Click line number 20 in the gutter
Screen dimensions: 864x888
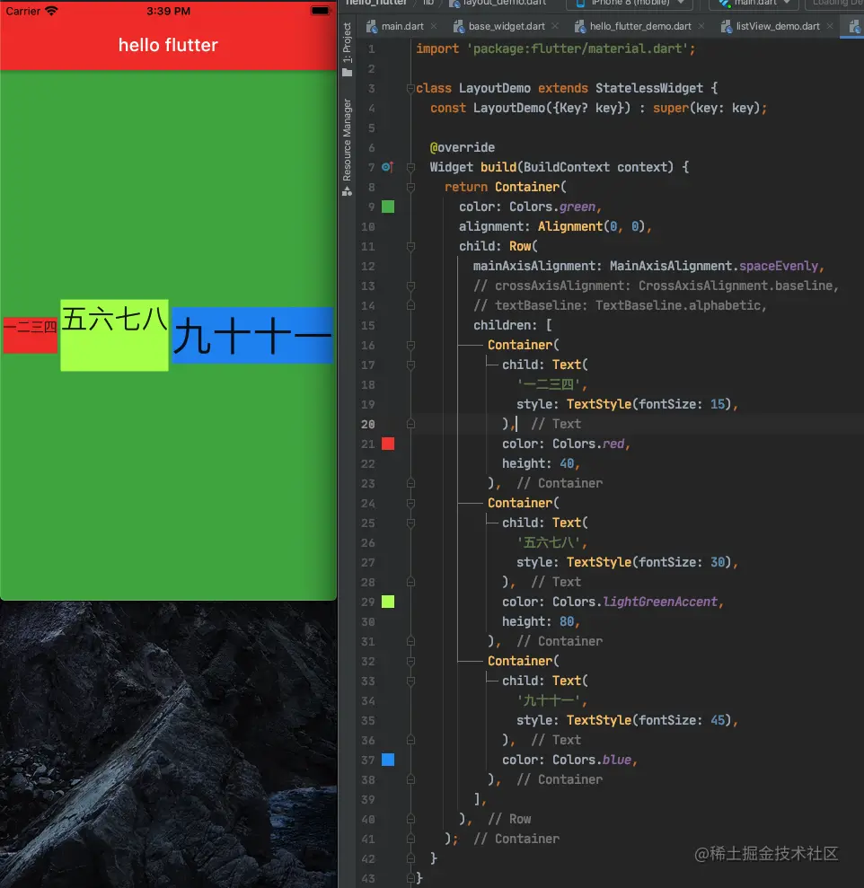tap(367, 424)
